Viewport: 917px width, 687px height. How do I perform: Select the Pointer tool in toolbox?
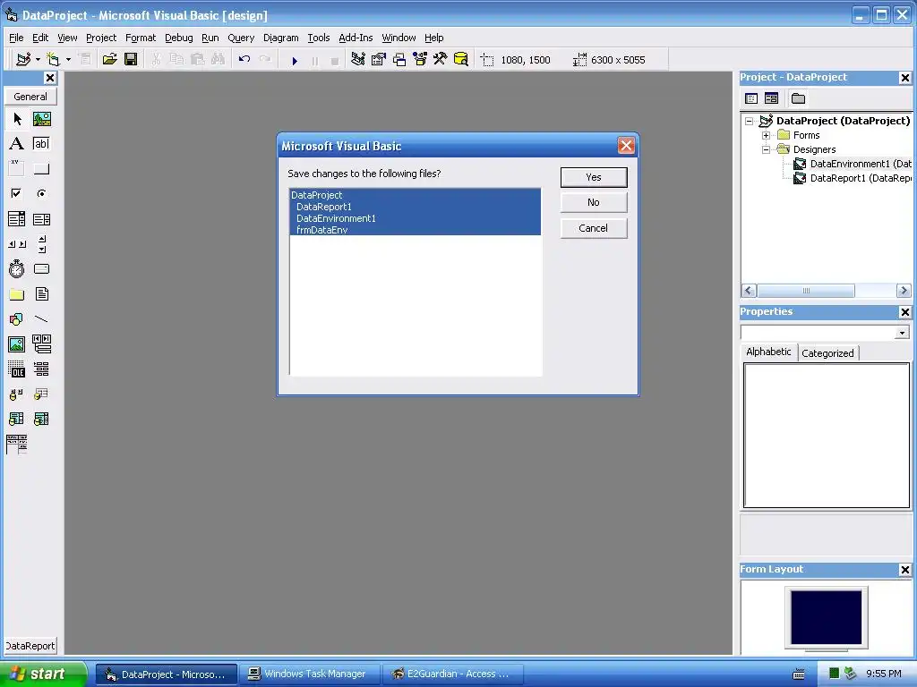[17, 119]
